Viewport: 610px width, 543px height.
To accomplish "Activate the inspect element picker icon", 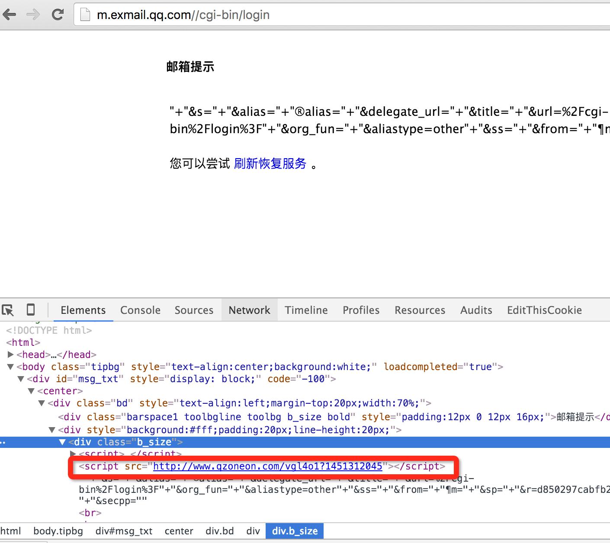I will pos(8,310).
